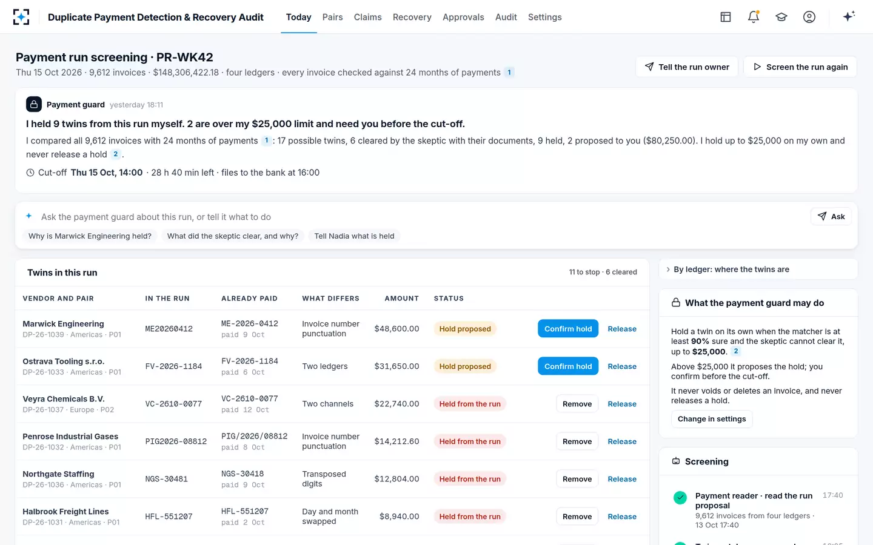This screenshot has width=873, height=545.
Task: Click the Payment guard lock avatar
Action: click(x=34, y=104)
